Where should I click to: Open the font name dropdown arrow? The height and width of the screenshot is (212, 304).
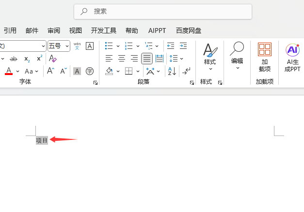click(x=43, y=46)
